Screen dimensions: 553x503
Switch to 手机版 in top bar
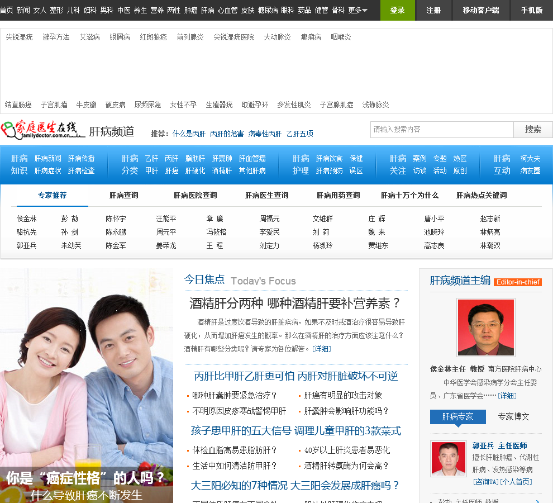[532, 10]
